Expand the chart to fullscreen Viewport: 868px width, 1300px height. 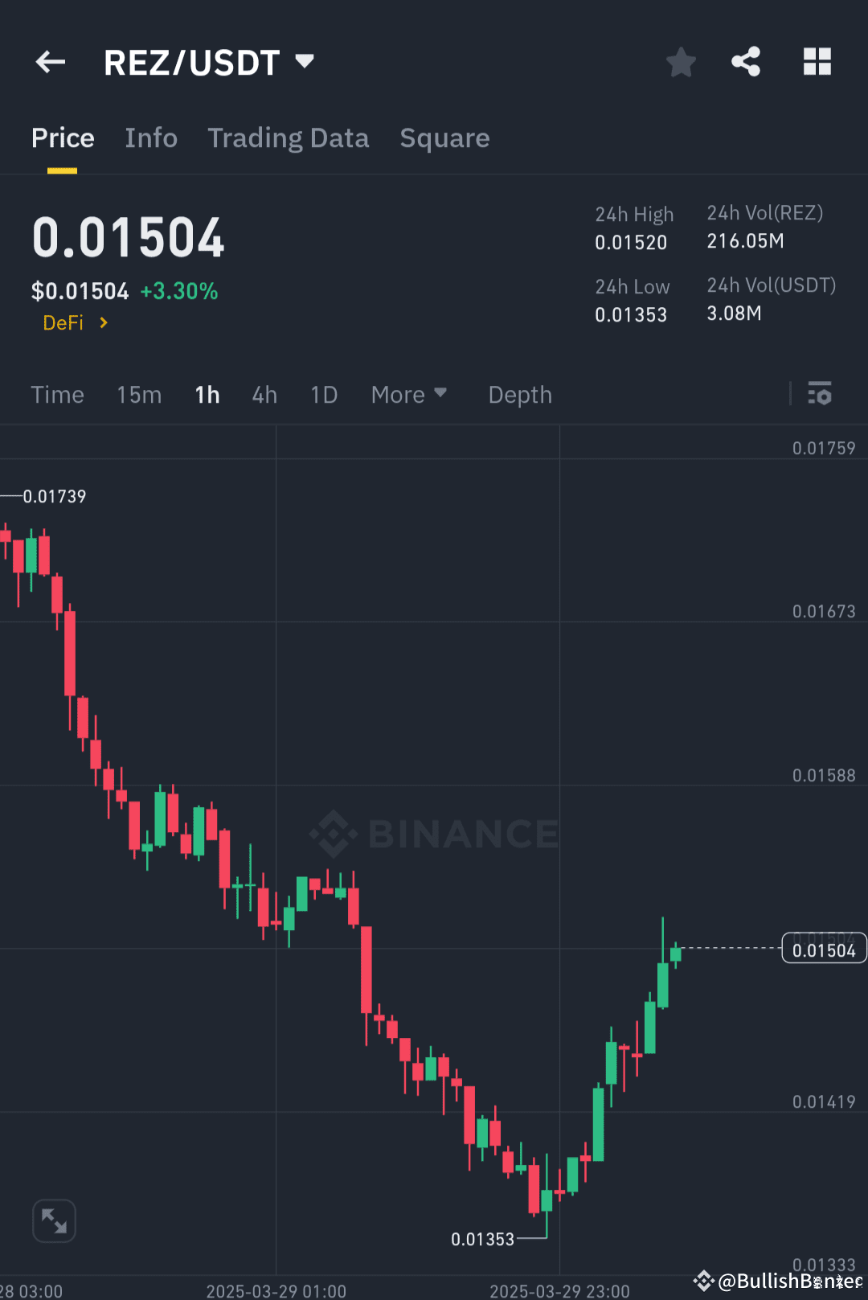click(54, 1220)
